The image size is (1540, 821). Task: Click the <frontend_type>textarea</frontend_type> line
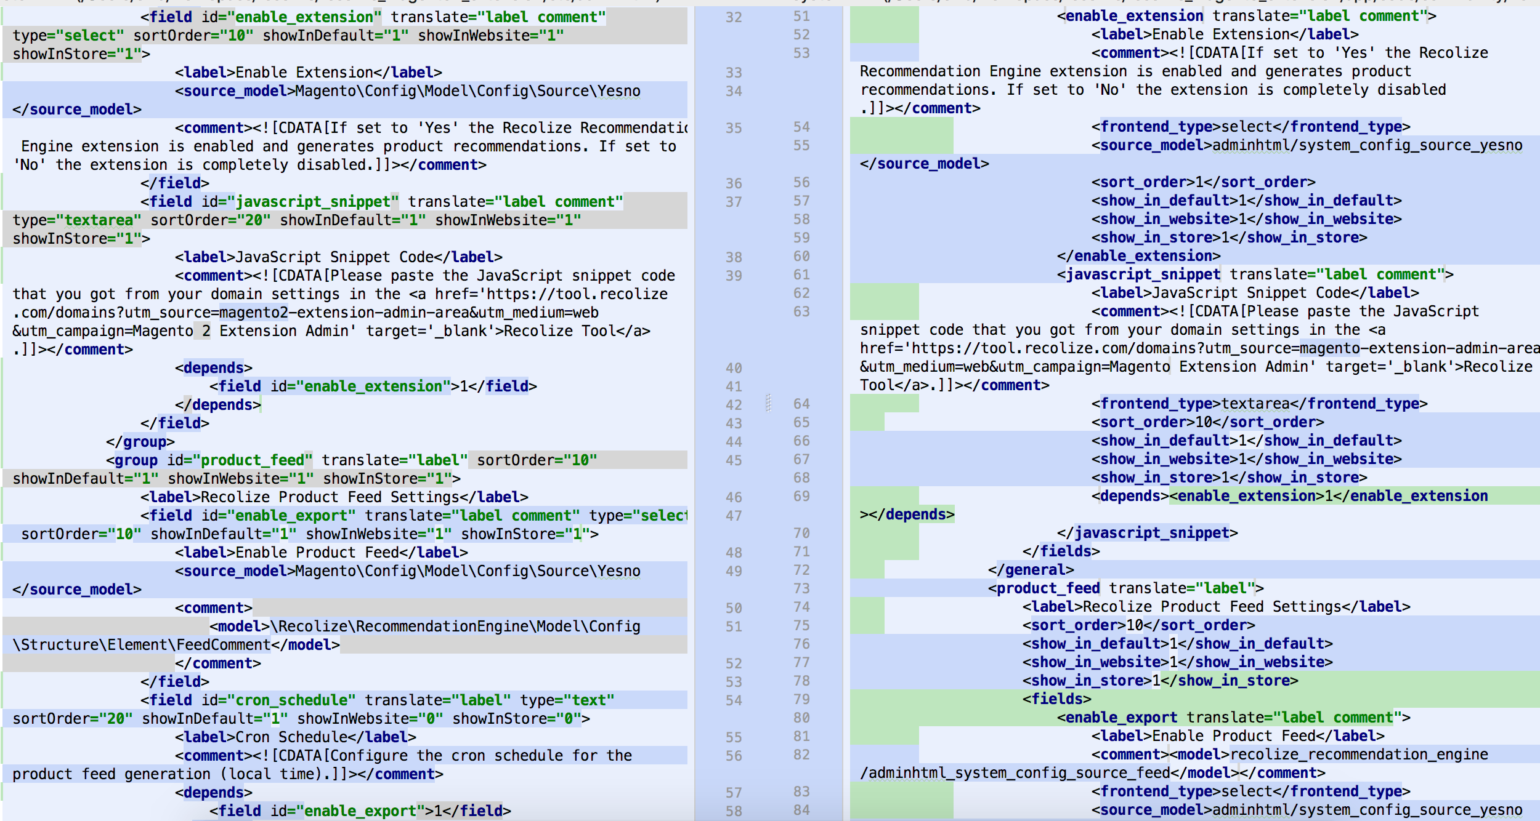pos(1259,404)
